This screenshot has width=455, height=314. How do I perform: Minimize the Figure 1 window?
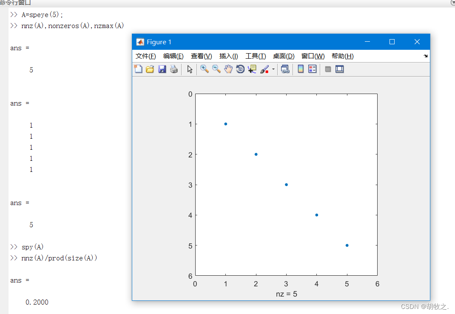point(367,42)
